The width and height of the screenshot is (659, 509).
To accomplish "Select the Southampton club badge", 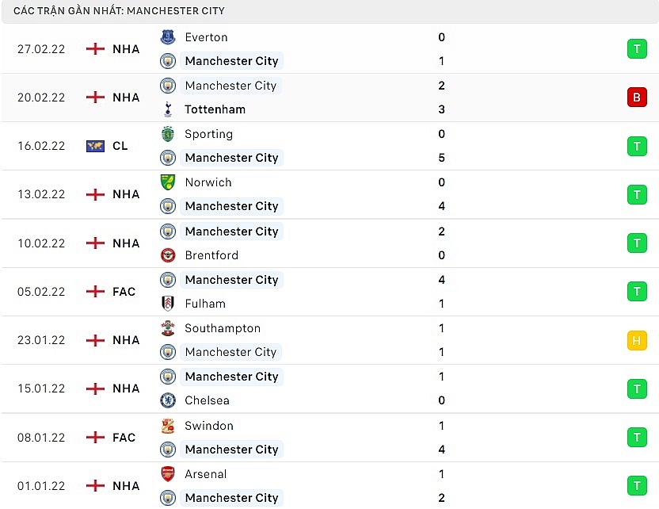I will pos(167,327).
